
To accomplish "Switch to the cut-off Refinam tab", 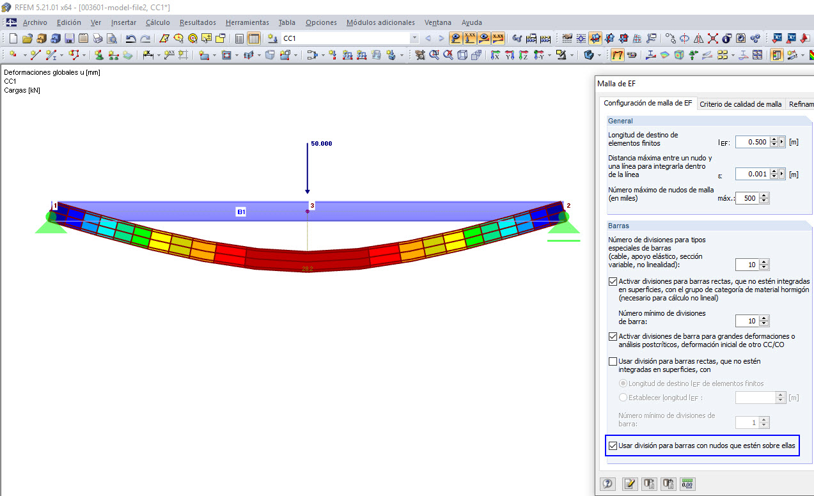I will 801,104.
